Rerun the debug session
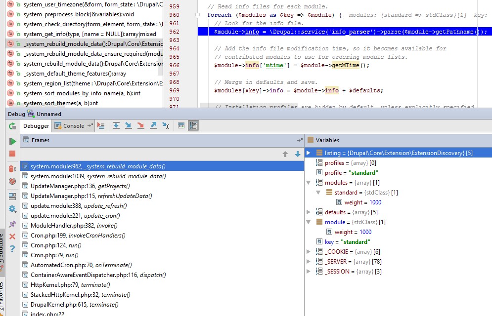The image size is (492, 316). coord(12,126)
